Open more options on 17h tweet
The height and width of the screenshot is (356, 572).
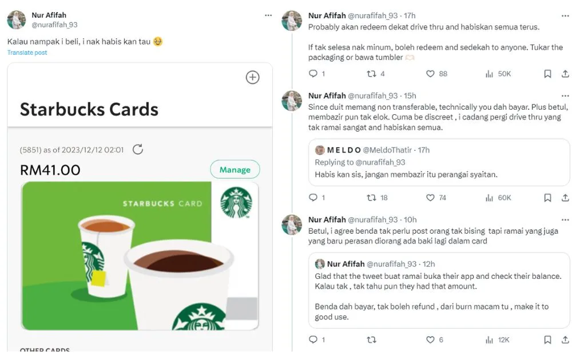pyautogui.click(x=565, y=15)
